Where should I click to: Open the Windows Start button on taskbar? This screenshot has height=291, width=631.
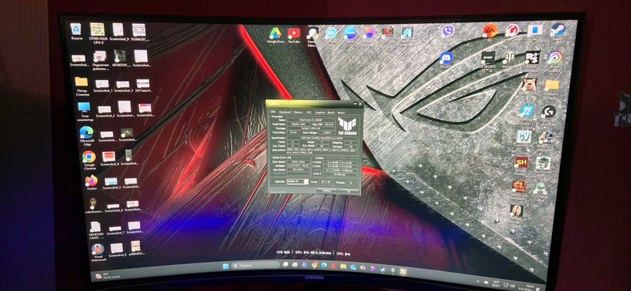click(x=226, y=266)
